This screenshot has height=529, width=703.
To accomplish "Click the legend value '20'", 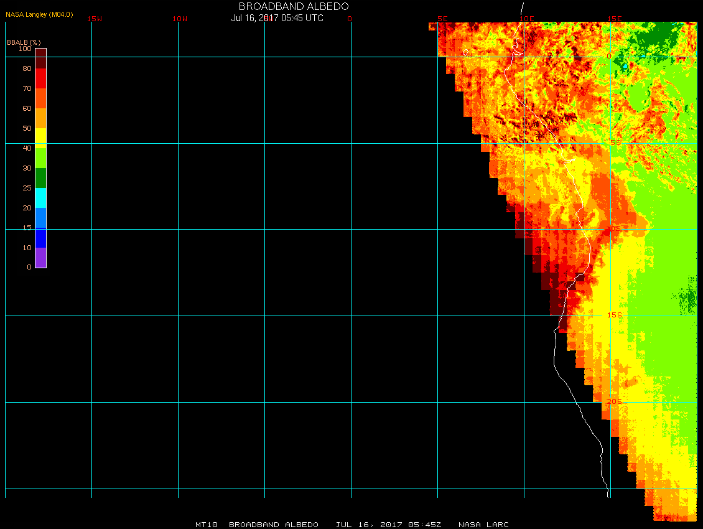I will tap(27, 208).
